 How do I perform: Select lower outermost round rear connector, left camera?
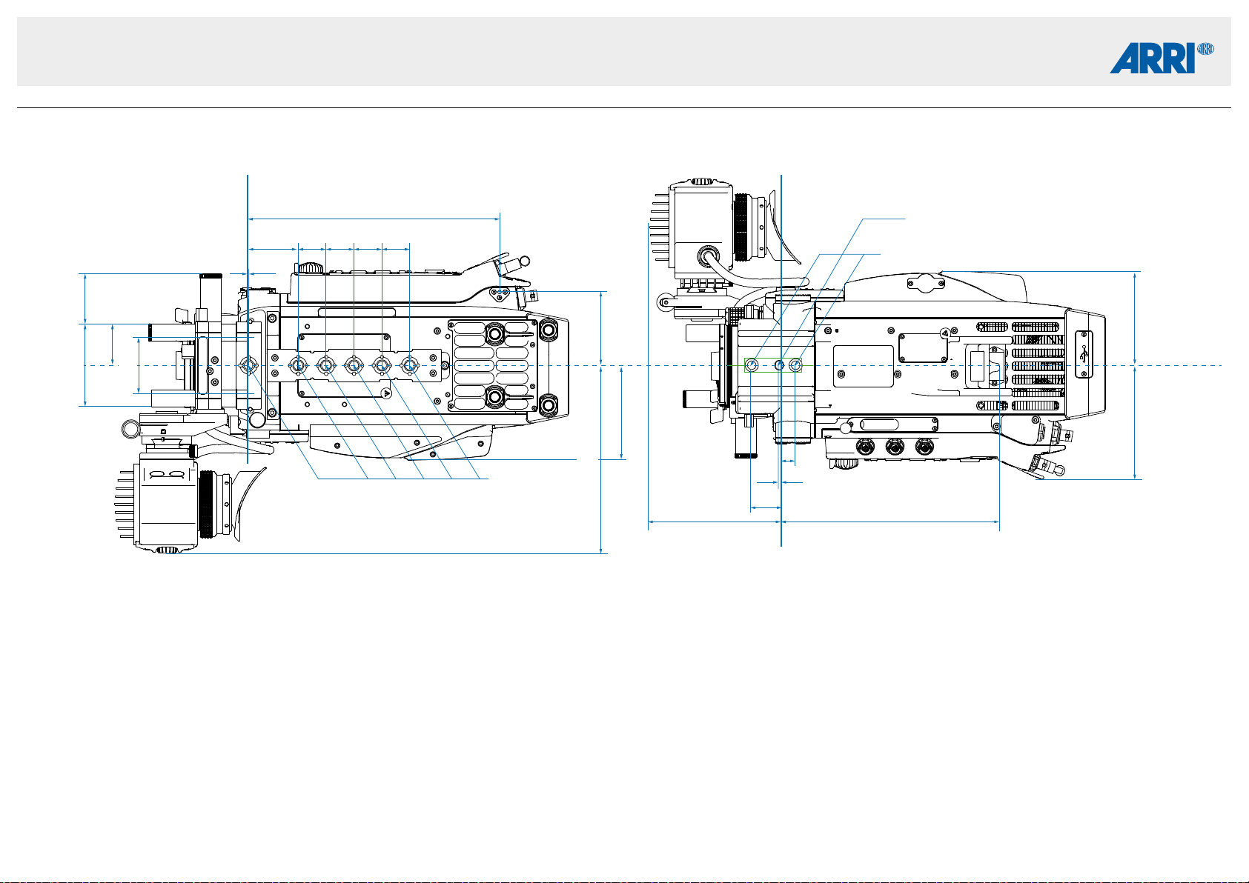point(548,404)
